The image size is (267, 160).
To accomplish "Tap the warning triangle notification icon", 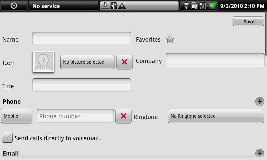I will click(122, 6).
